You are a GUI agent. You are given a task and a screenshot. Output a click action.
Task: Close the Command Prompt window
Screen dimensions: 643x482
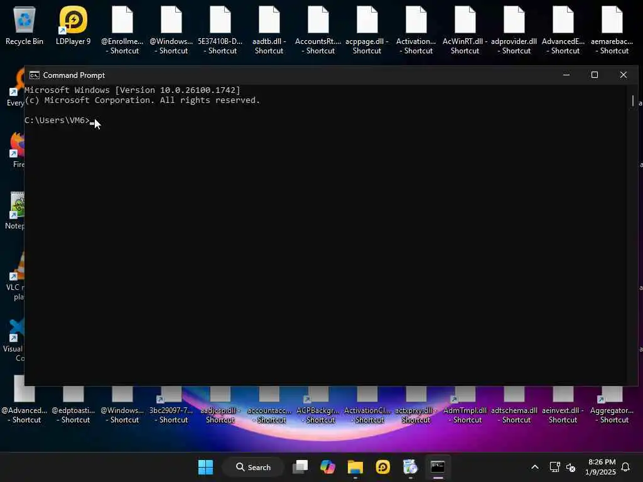pos(624,75)
